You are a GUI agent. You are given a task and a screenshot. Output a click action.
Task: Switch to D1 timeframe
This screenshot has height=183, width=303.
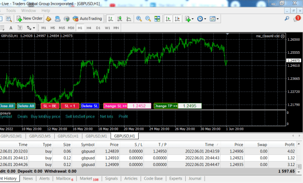tap(98, 28)
